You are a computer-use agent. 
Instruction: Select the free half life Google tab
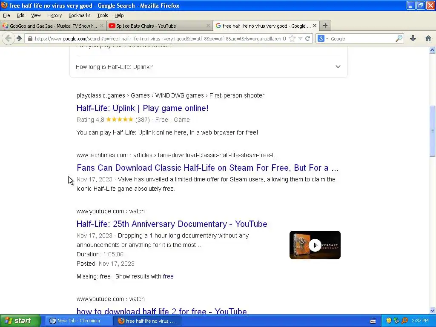point(266,26)
